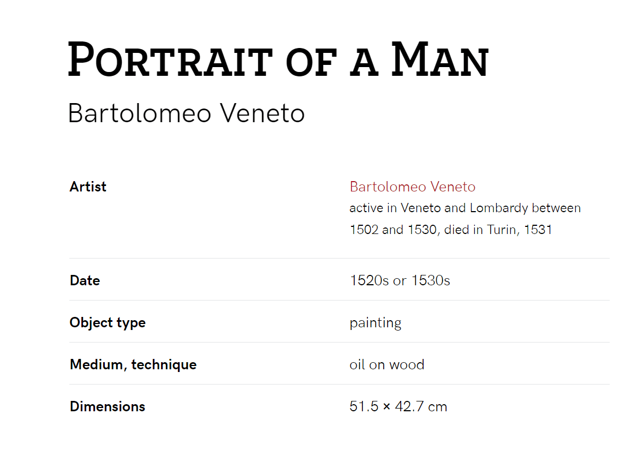643x462 pixels.
Task: Click the word Portrait in the heading
Action: click(x=170, y=59)
